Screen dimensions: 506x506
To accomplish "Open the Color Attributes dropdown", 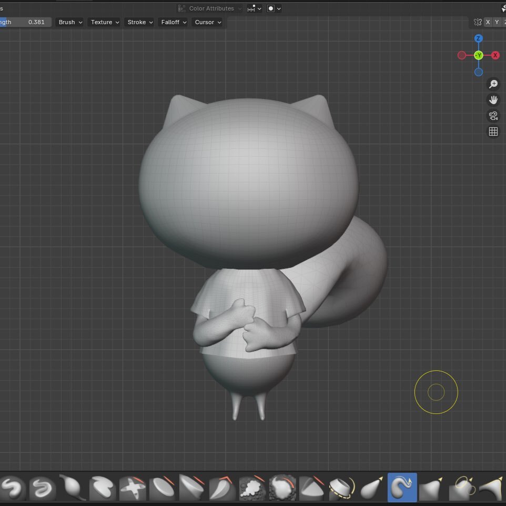I will click(x=210, y=8).
